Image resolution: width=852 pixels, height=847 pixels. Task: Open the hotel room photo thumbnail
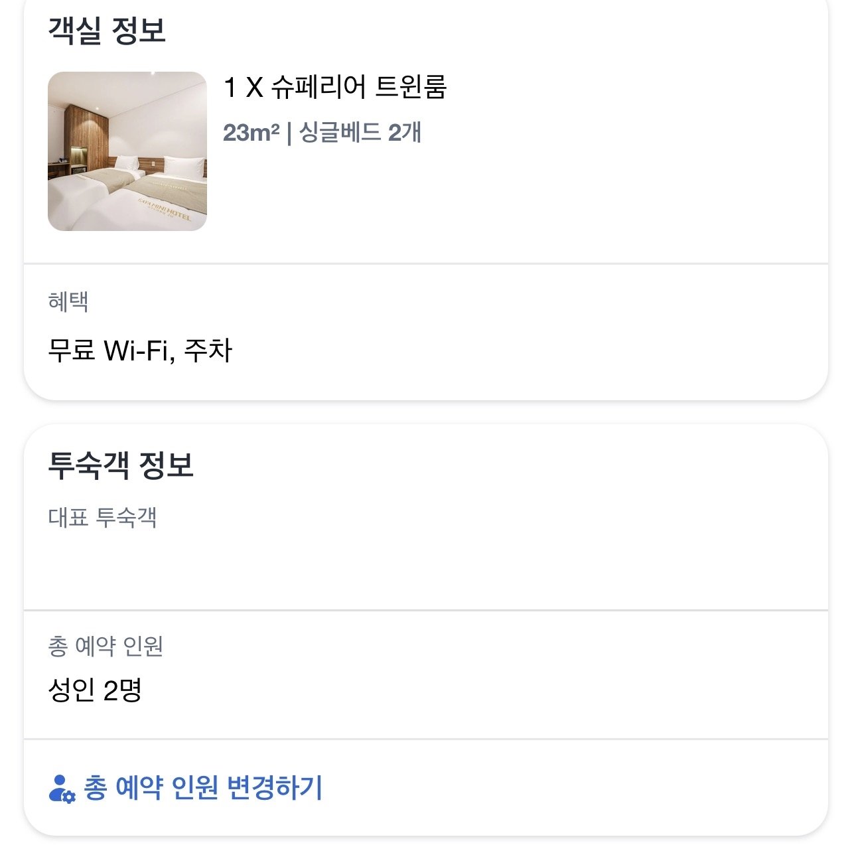127,151
